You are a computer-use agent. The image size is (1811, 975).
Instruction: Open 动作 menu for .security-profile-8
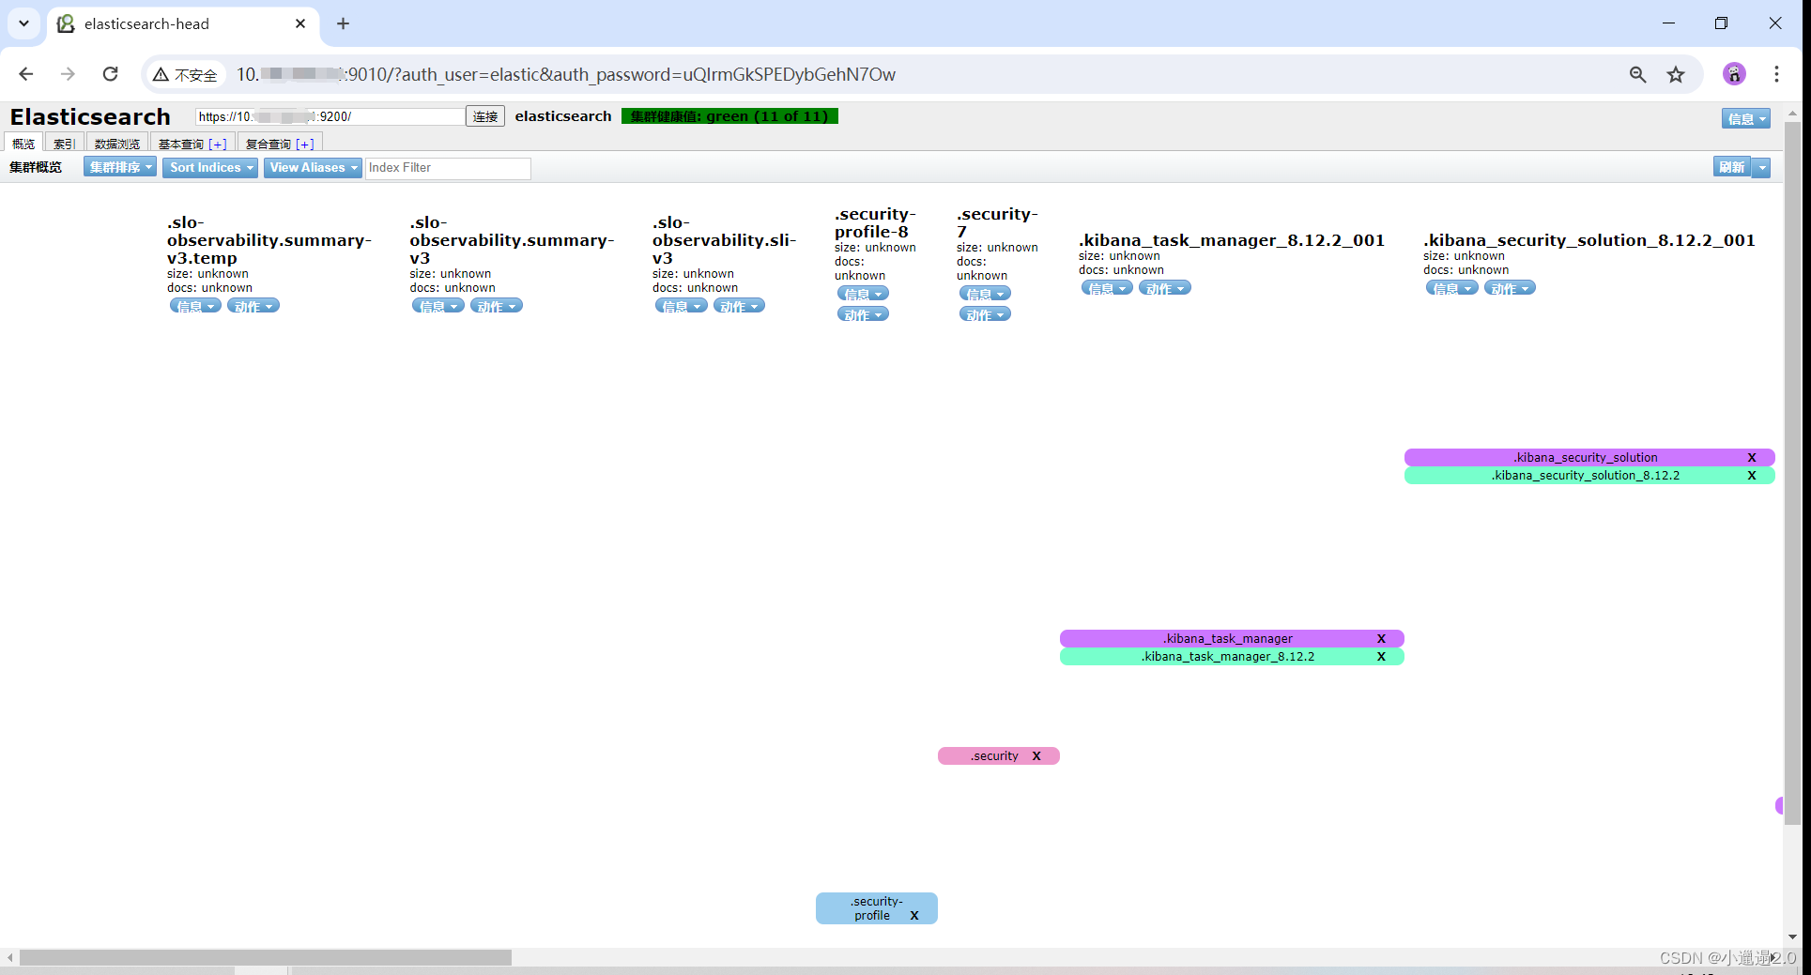tap(863, 314)
